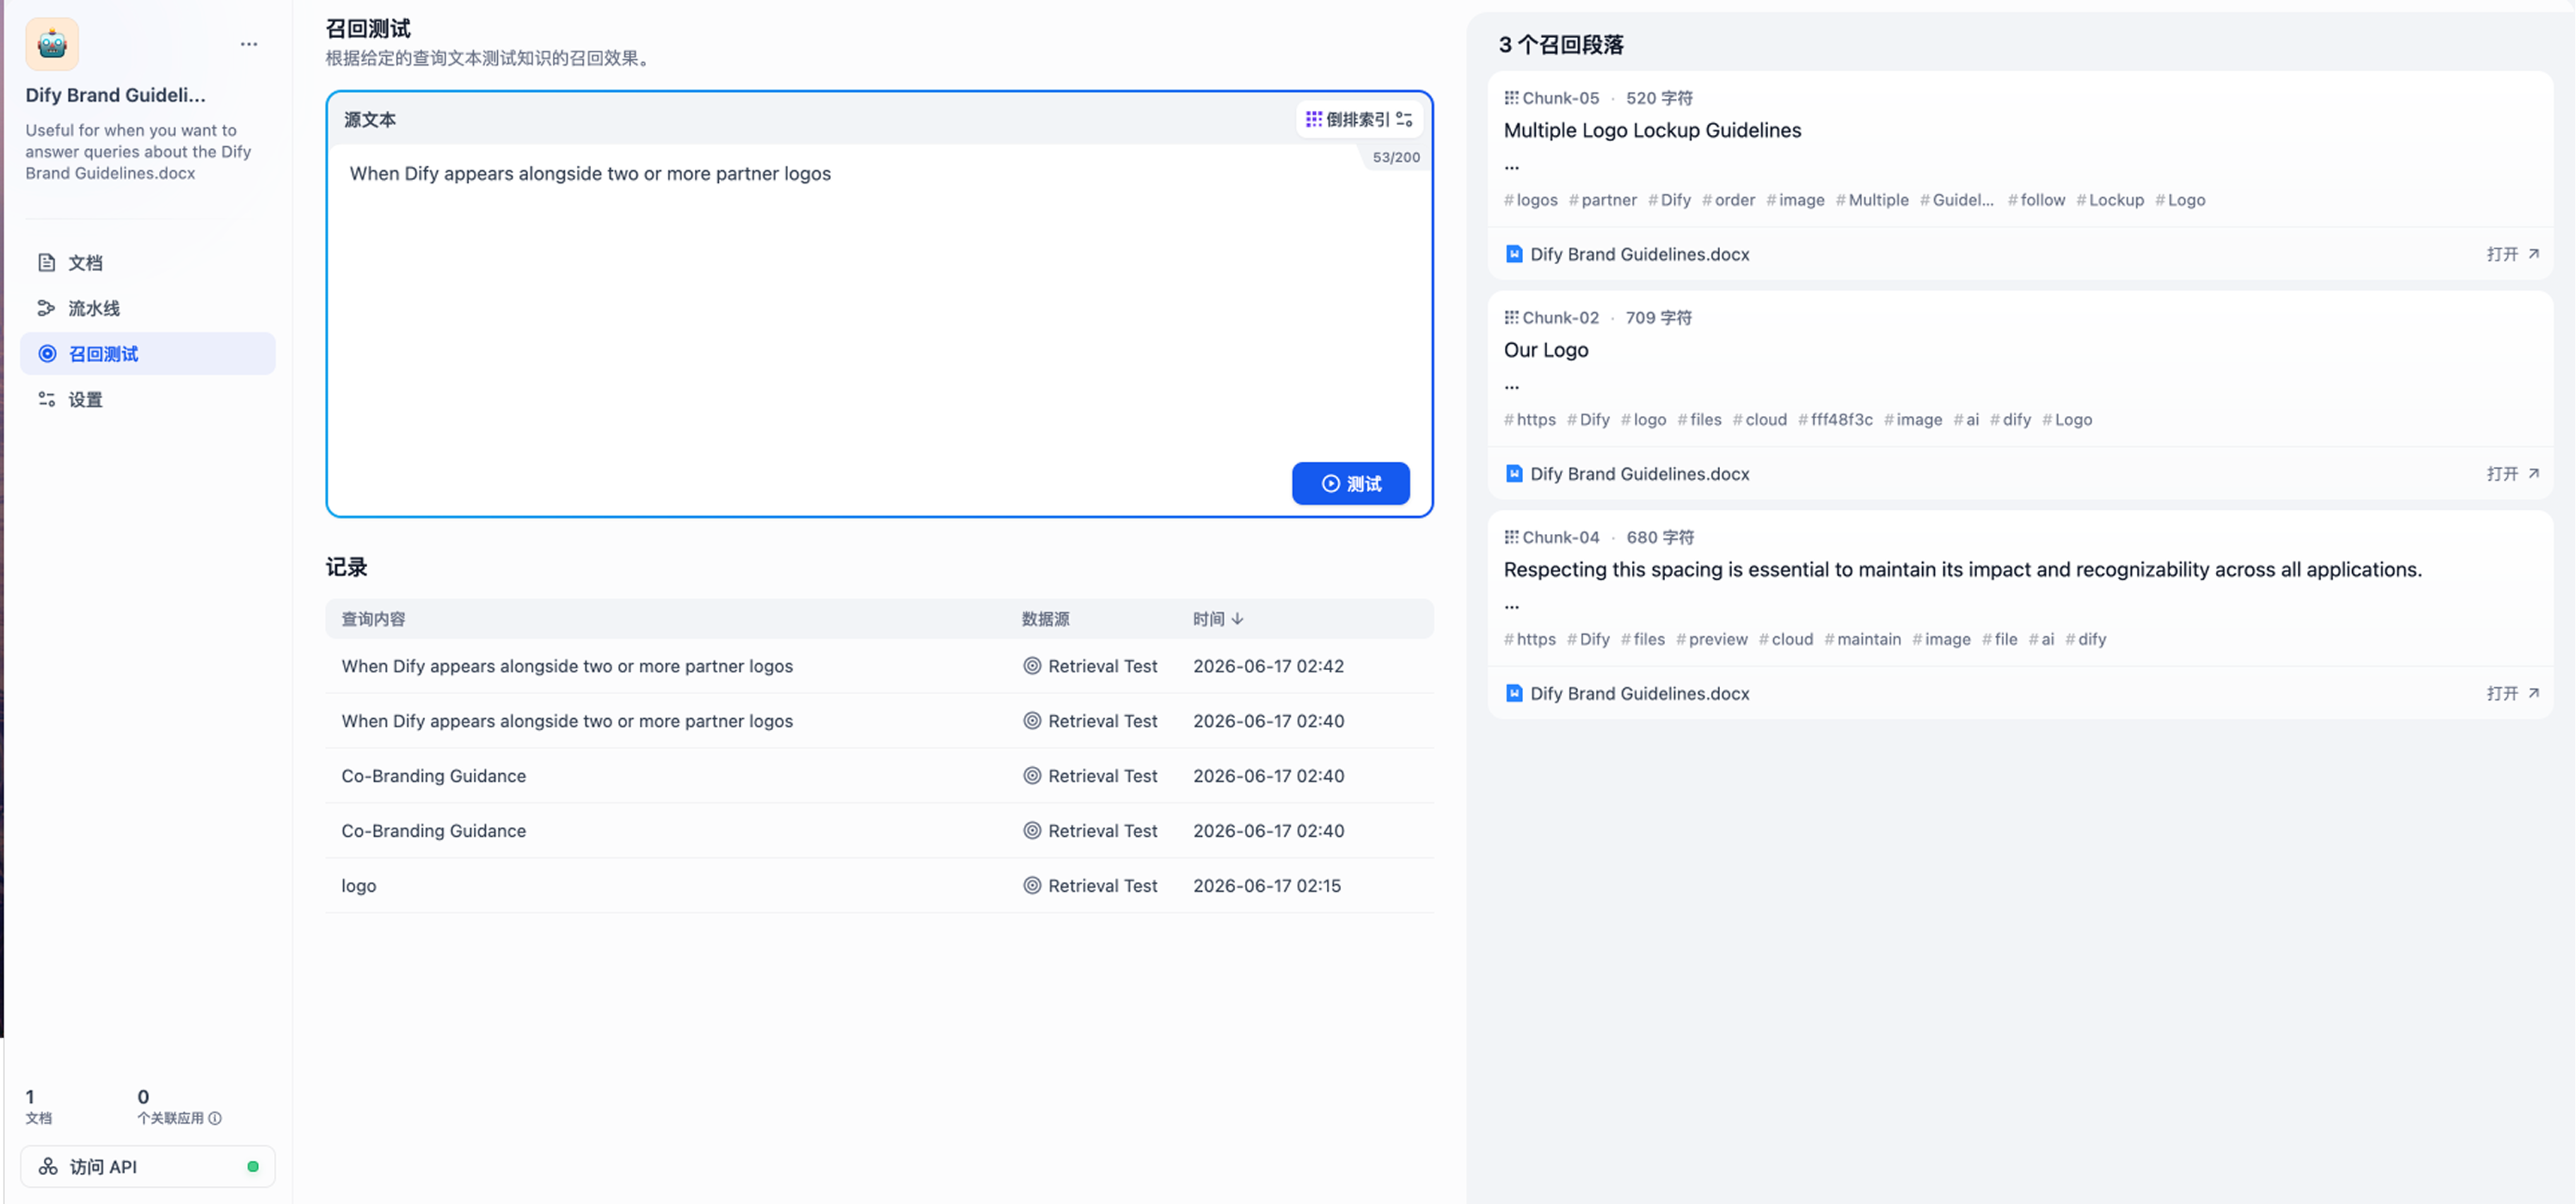
Task: Click Dify Brand Guidelines.docx under Chunk-05
Action: pos(1640,254)
